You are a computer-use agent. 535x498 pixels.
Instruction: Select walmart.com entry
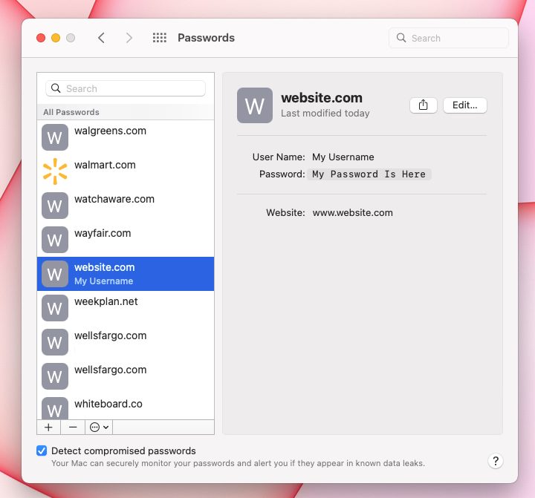tap(126, 171)
